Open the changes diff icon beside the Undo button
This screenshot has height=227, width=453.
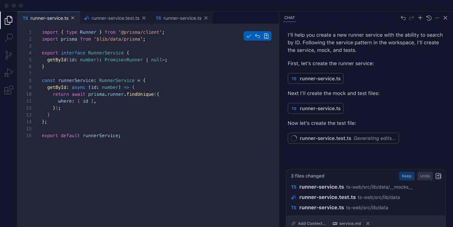(438, 176)
